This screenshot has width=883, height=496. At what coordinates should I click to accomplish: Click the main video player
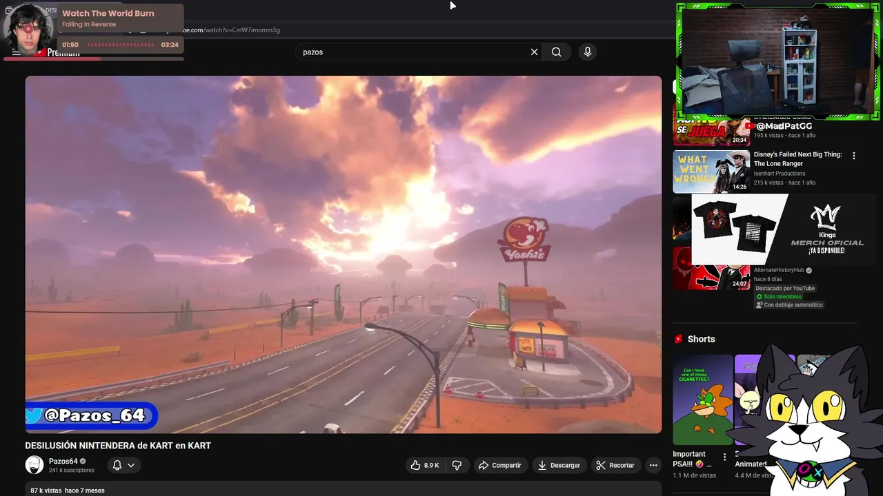(344, 254)
